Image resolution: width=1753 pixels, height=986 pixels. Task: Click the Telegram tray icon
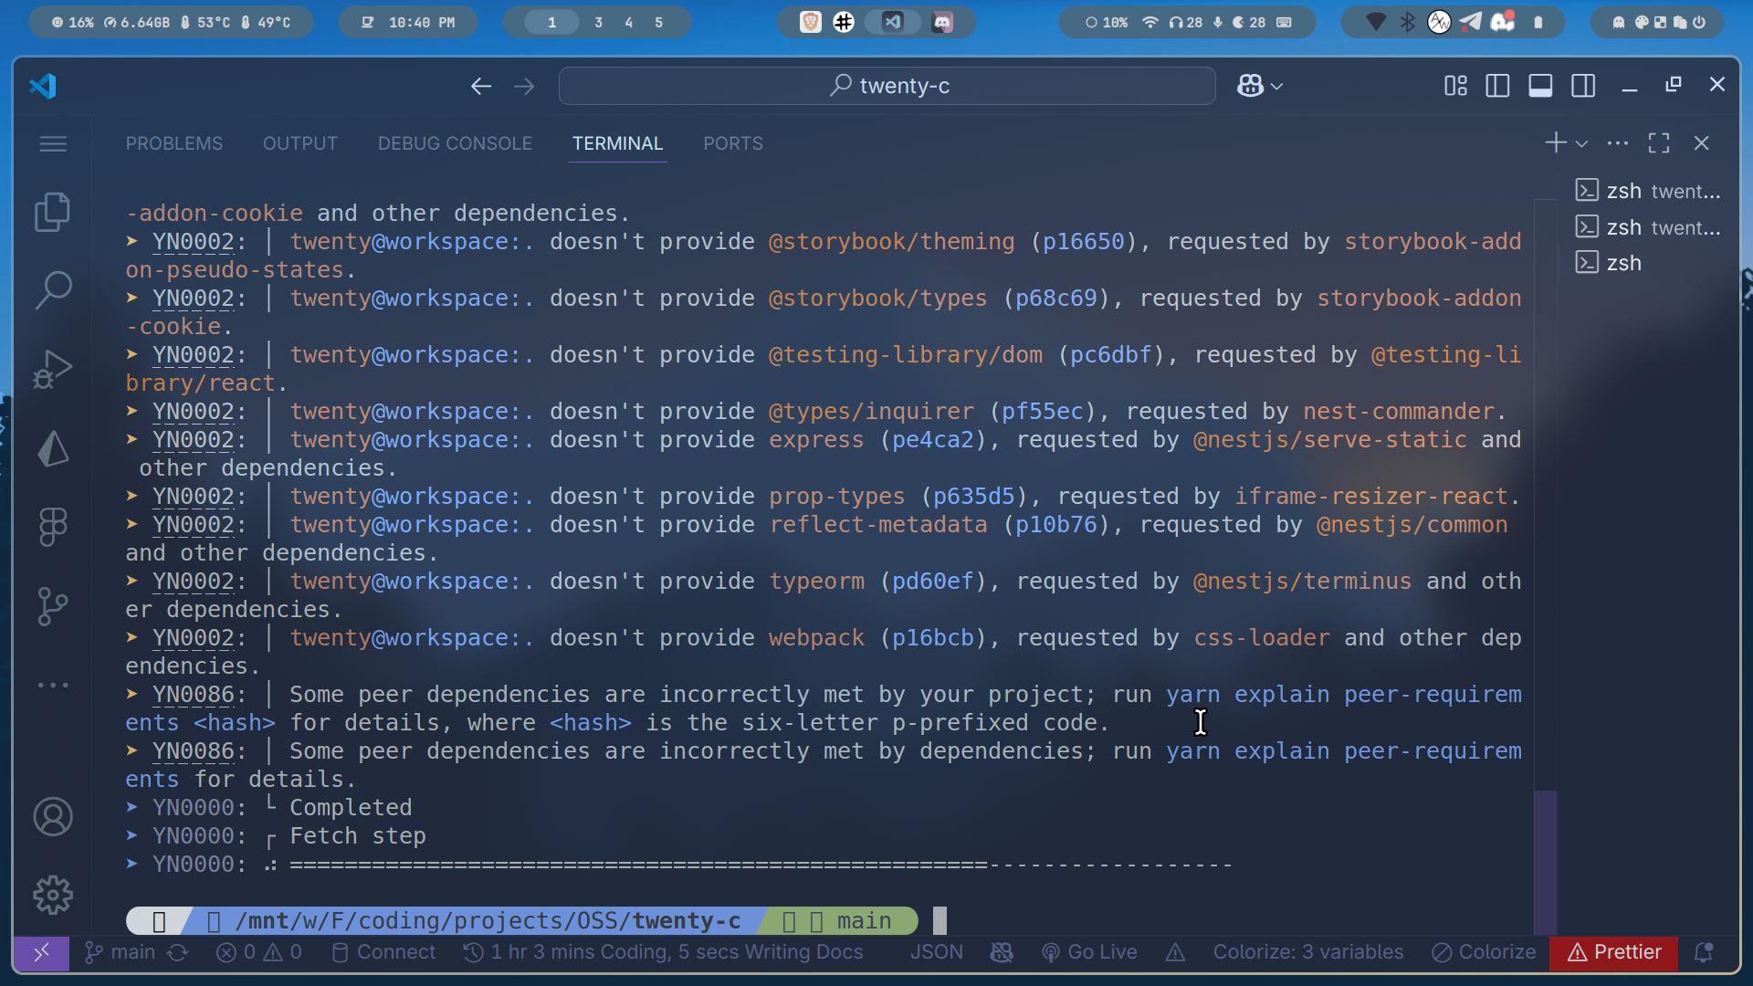pyautogui.click(x=1470, y=22)
